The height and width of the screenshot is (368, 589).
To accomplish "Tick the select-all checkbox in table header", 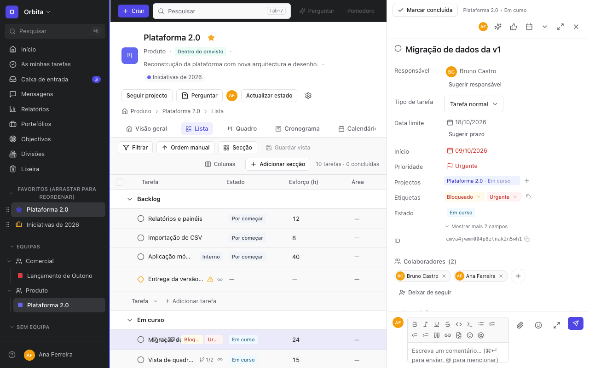I will click(x=120, y=182).
